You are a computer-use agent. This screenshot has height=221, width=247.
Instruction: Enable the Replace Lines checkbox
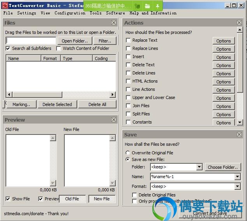coord(128,49)
